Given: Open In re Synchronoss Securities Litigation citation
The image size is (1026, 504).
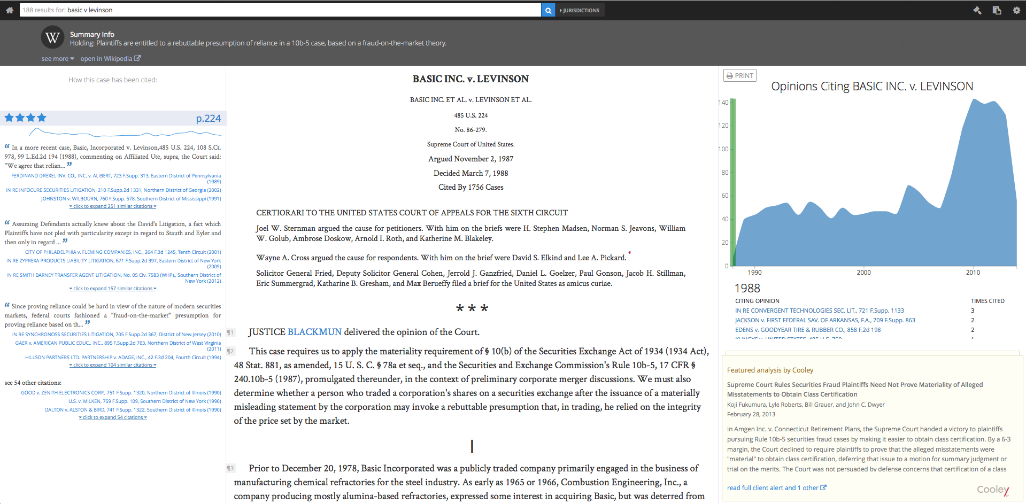Looking at the screenshot, I should coord(117,335).
